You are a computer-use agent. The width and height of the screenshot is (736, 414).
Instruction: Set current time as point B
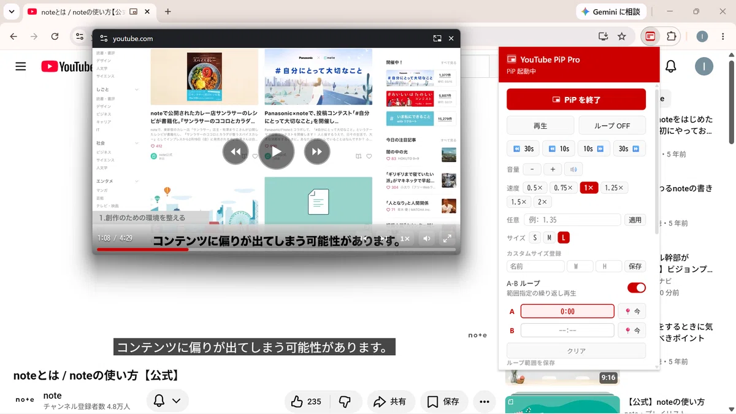(632, 331)
